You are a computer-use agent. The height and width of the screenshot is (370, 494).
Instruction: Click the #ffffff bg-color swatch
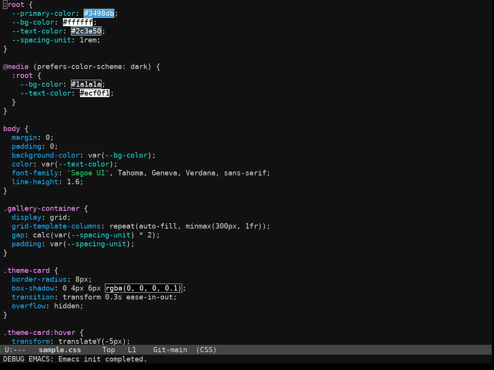[x=78, y=22]
